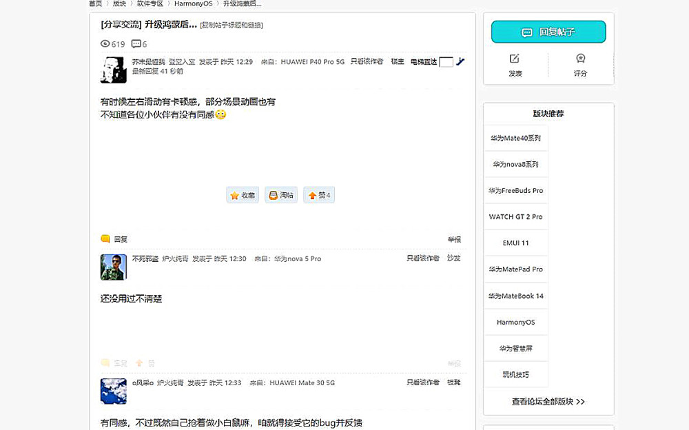Click the yellow 回复 folder icon
The image size is (689, 430).
tap(104, 238)
